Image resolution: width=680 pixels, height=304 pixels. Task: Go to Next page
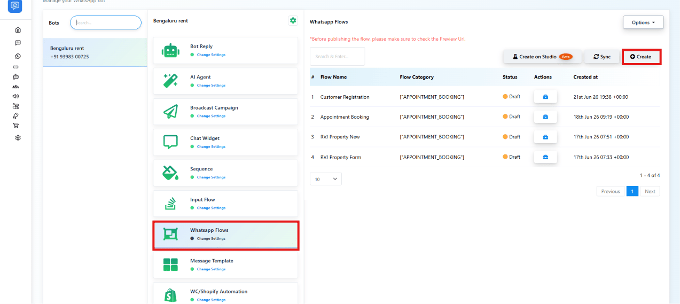pos(650,191)
